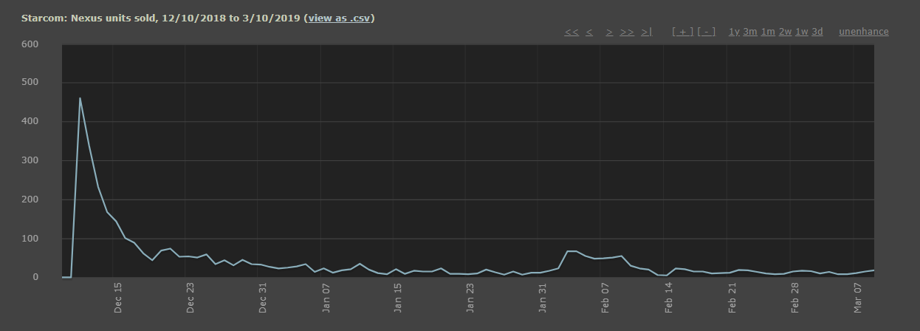The height and width of the screenshot is (331, 920).
Task: Click the 300 y-axis value
Action: coord(30,160)
